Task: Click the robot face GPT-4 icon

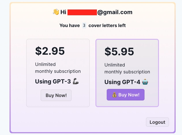Action: click(145, 82)
